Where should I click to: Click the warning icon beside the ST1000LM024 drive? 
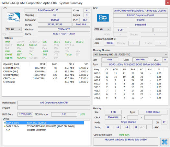[x=5, y=126]
